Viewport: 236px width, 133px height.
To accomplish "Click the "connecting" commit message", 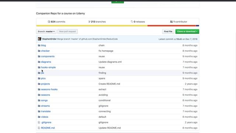I will pos(105,112).
